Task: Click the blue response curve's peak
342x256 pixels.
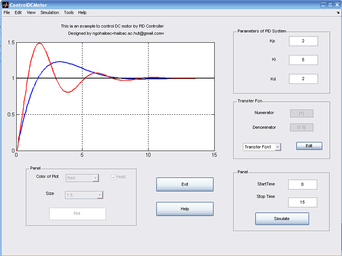Action: (59, 62)
